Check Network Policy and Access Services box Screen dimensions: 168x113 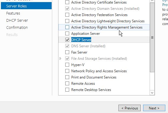[67, 71]
